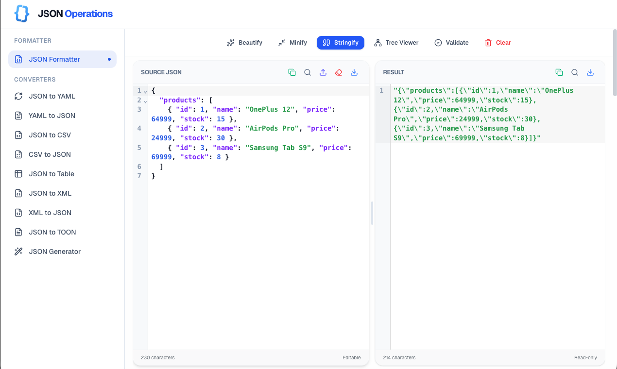This screenshot has height=369, width=617.
Task: Copy the source JSON to clipboard
Action: [292, 72]
